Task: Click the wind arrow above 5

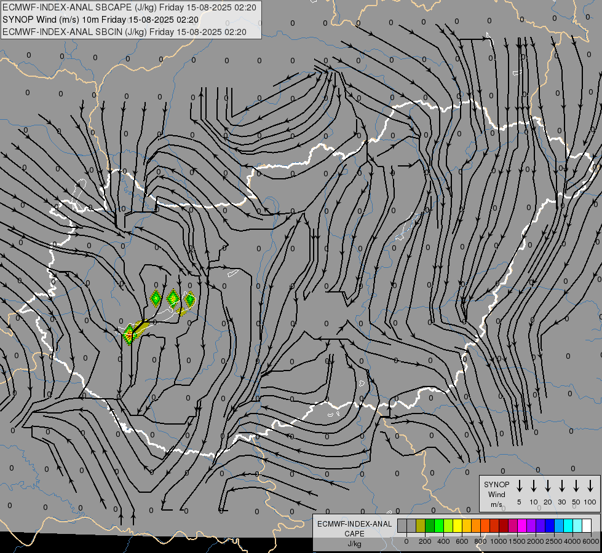Action: (519, 486)
